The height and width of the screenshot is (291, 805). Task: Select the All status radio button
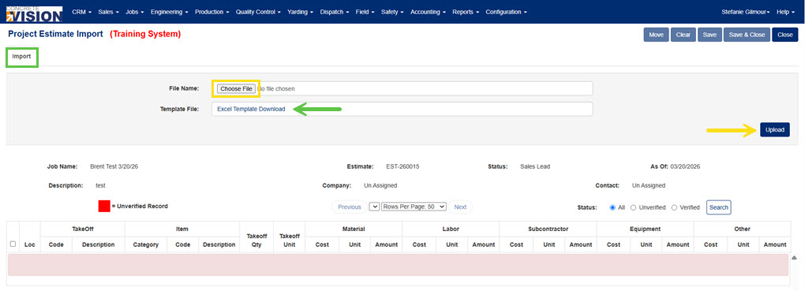(612, 207)
